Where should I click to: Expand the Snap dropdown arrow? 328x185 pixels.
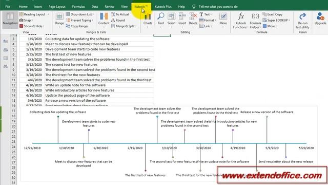tap(32, 21)
